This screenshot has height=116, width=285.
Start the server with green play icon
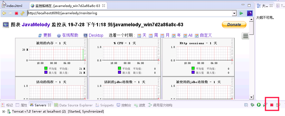[x=259, y=105]
